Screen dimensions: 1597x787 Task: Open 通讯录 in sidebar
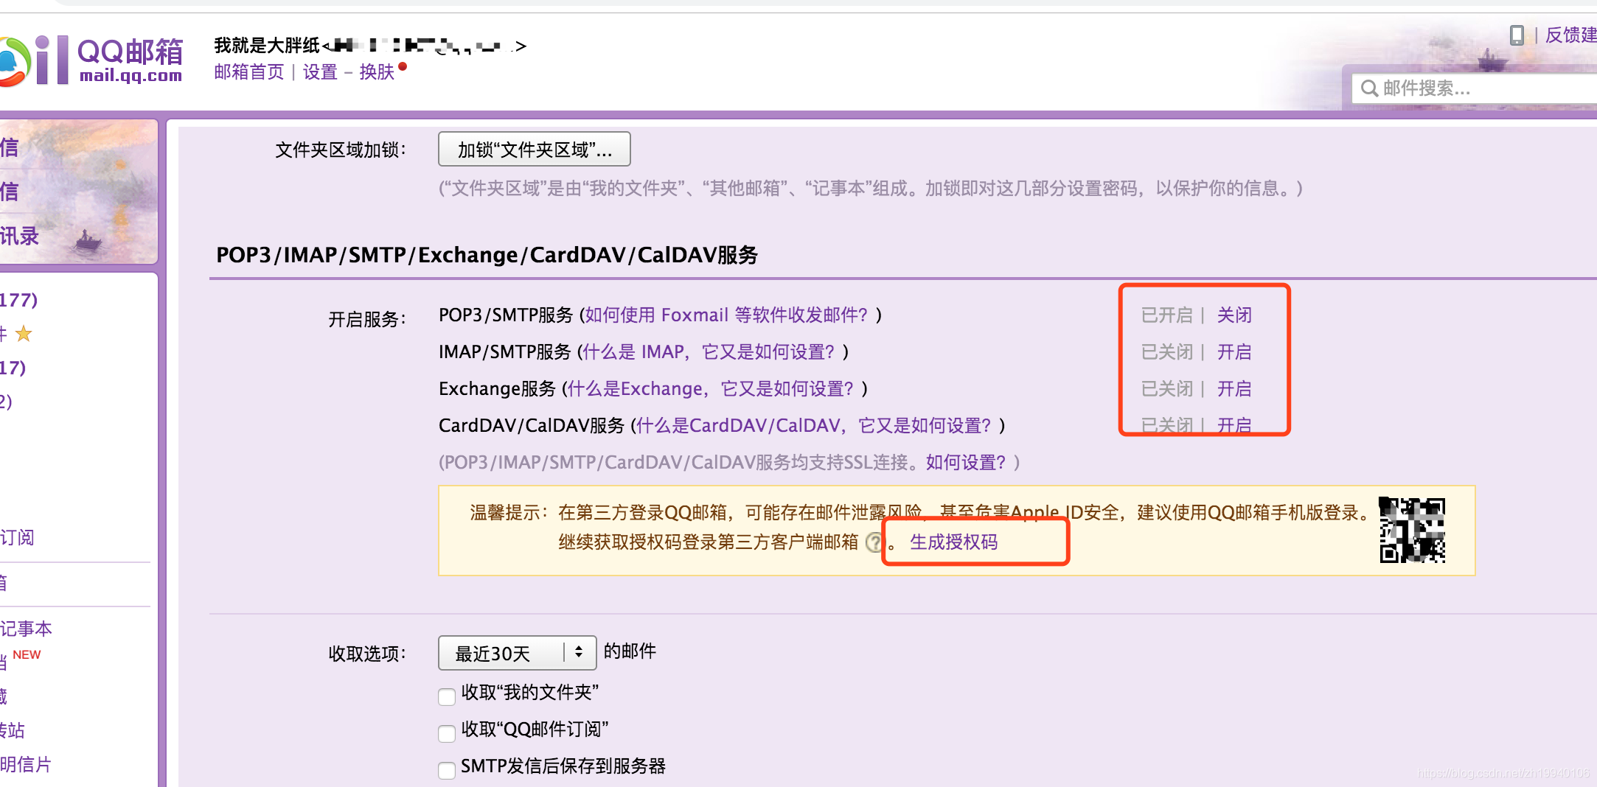19,236
